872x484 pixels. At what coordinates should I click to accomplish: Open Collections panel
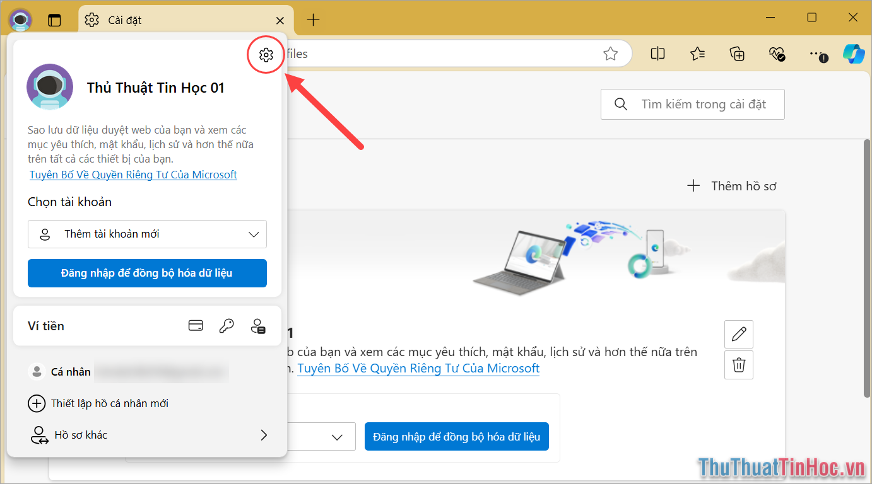737,54
